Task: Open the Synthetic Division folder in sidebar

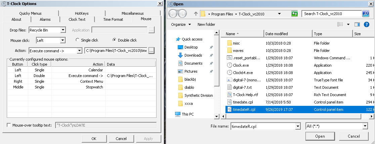Action: point(196,95)
